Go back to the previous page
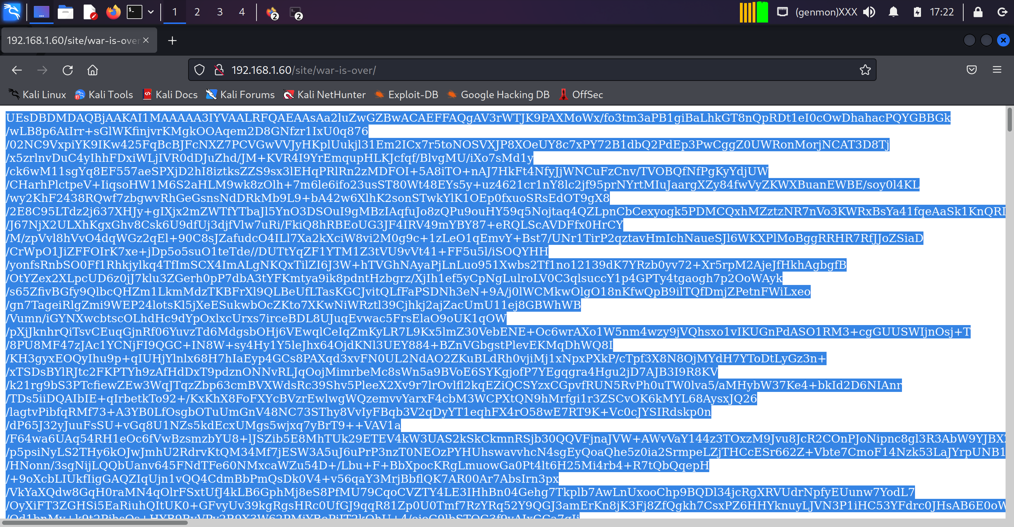 [x=17, y=70]
